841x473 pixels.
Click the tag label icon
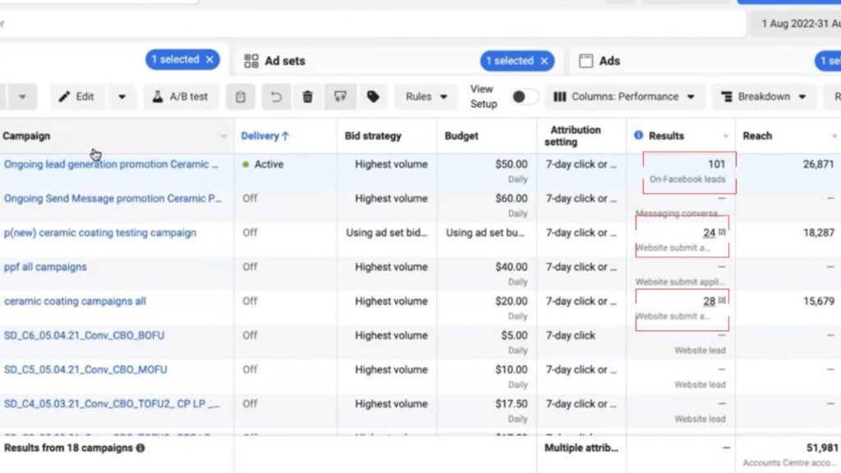click(373, 97)
